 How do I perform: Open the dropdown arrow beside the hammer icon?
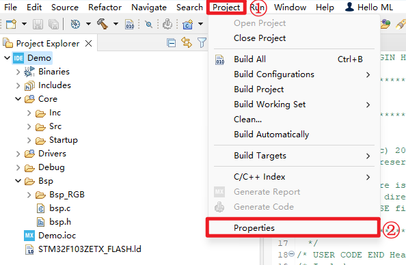[116, 24]
